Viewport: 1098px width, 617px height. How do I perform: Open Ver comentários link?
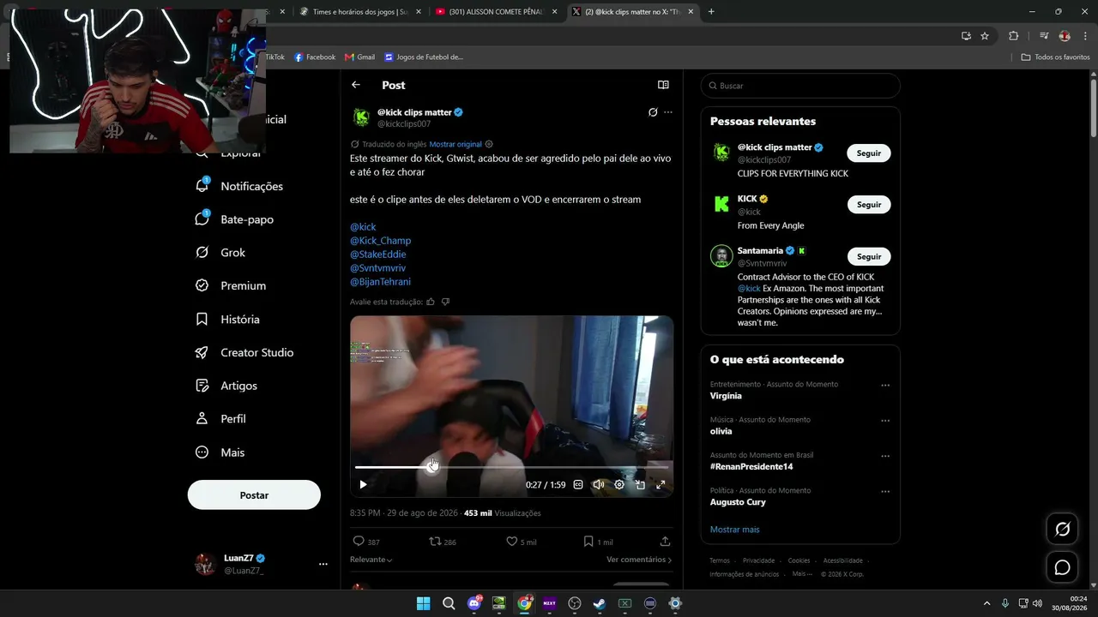[639, 560]
